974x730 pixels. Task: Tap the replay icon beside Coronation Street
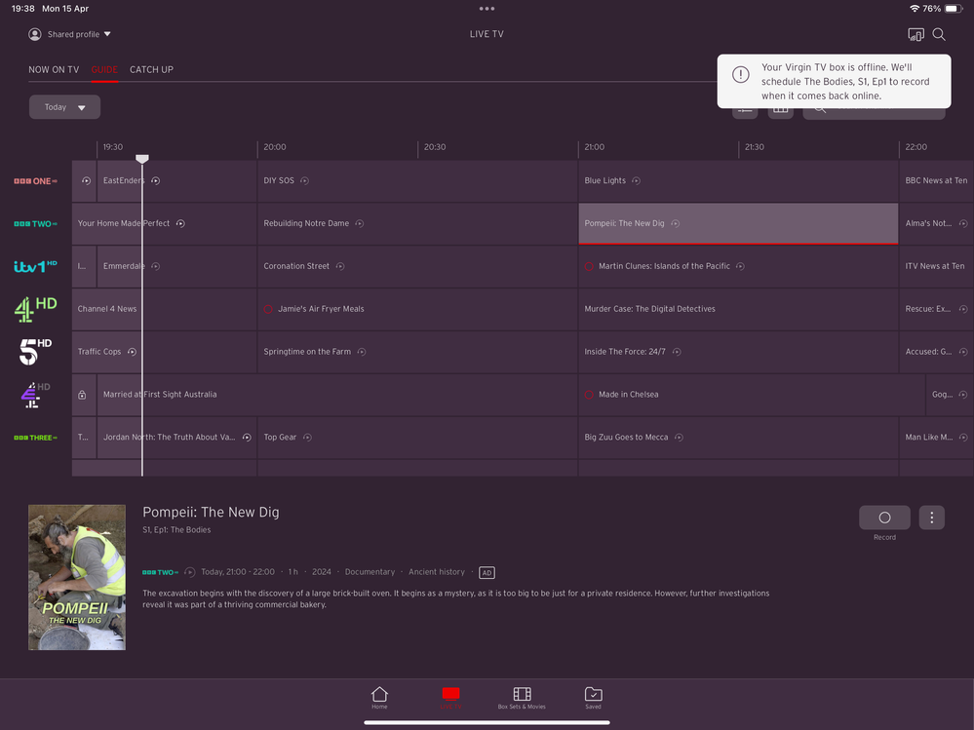coord(340,266)
